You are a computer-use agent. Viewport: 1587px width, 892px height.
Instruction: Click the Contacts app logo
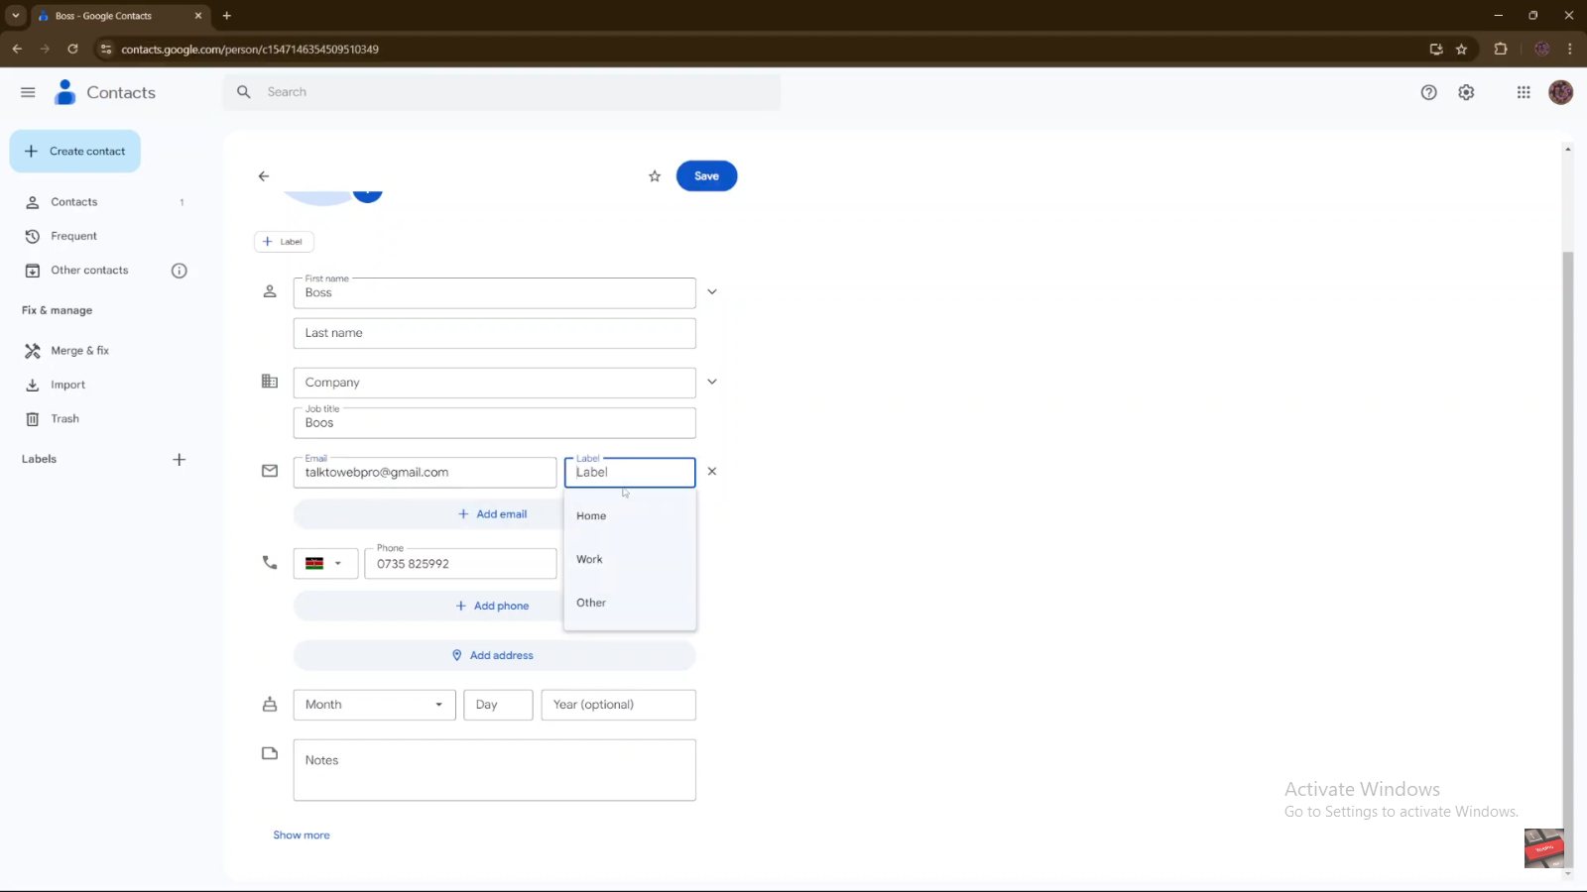pyautogui.click(x=65, y=92)
